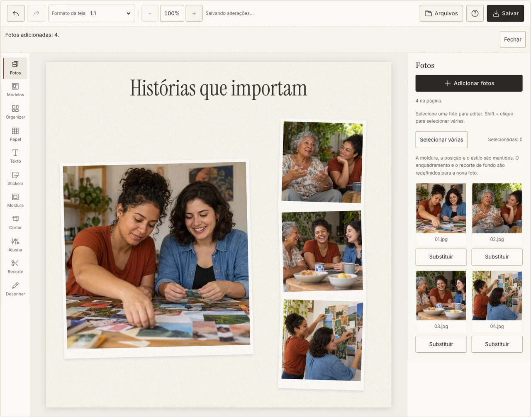
Task: Click the Selecionar várias button
Action: pyautogui.click(x=441, y=139)
